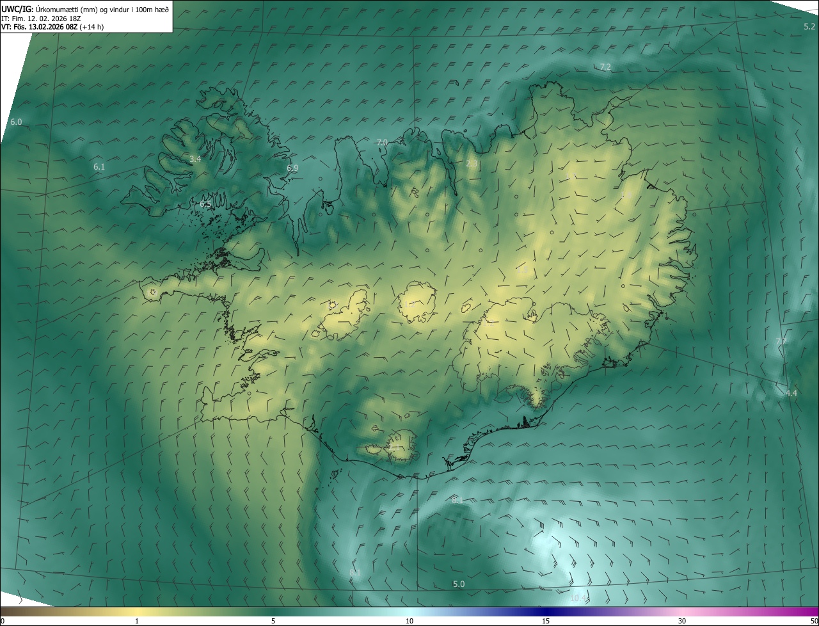Image resolution: width=819 pixels, height=626 pixels.
Task: Click the 4.4 value on the map
Action: coord(791,393)
